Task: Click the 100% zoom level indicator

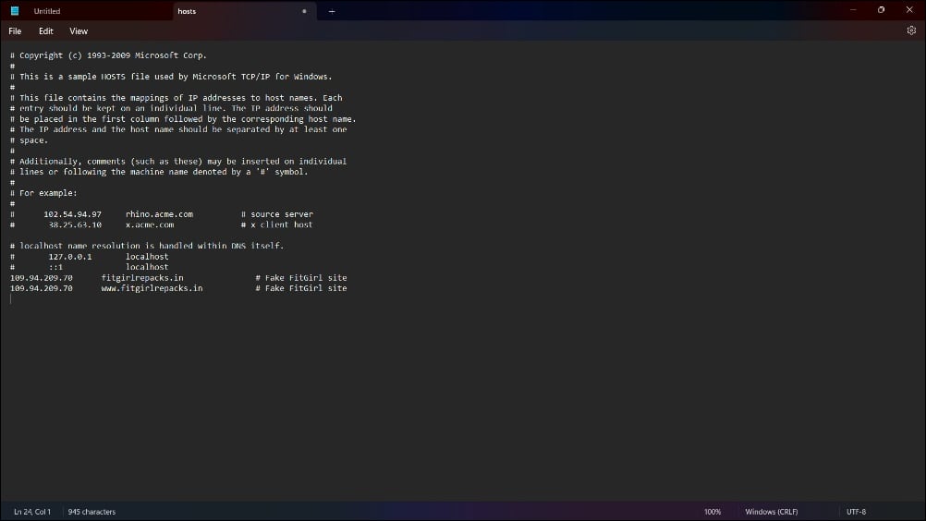Action: point(713,512)
